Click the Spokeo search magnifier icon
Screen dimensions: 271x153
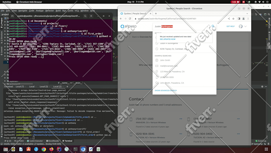pyautogui.click(x=213, y=26)
